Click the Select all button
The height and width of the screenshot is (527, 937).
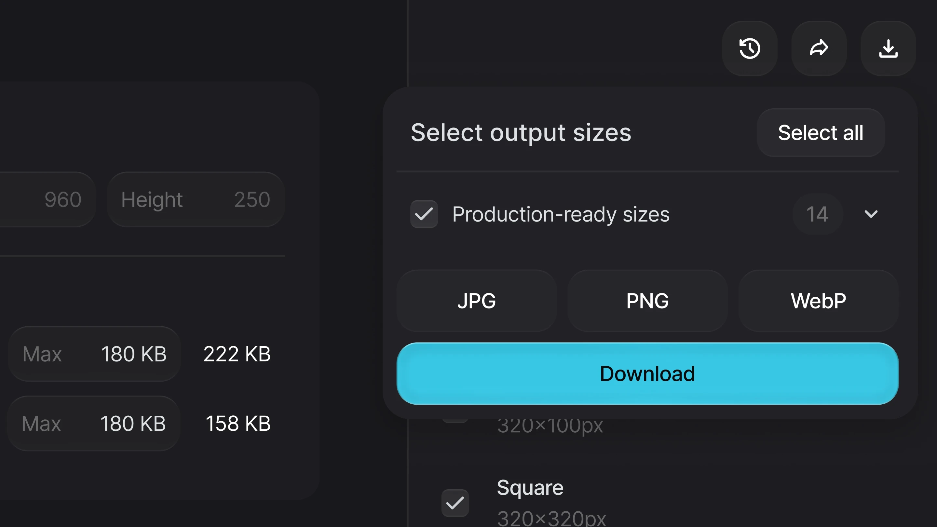[x=821, y=133]
